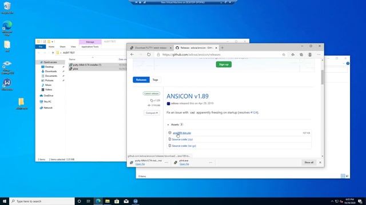Open Desktop in Explorer sidebar

(x=49, y=67)
